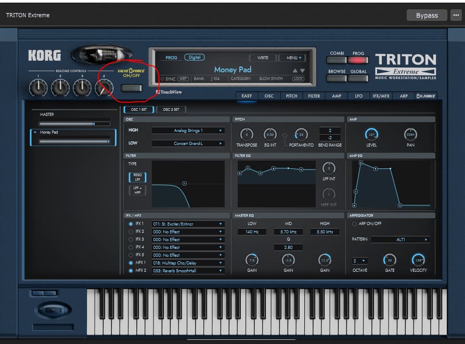Click the WRITE button

click(263, 58)
